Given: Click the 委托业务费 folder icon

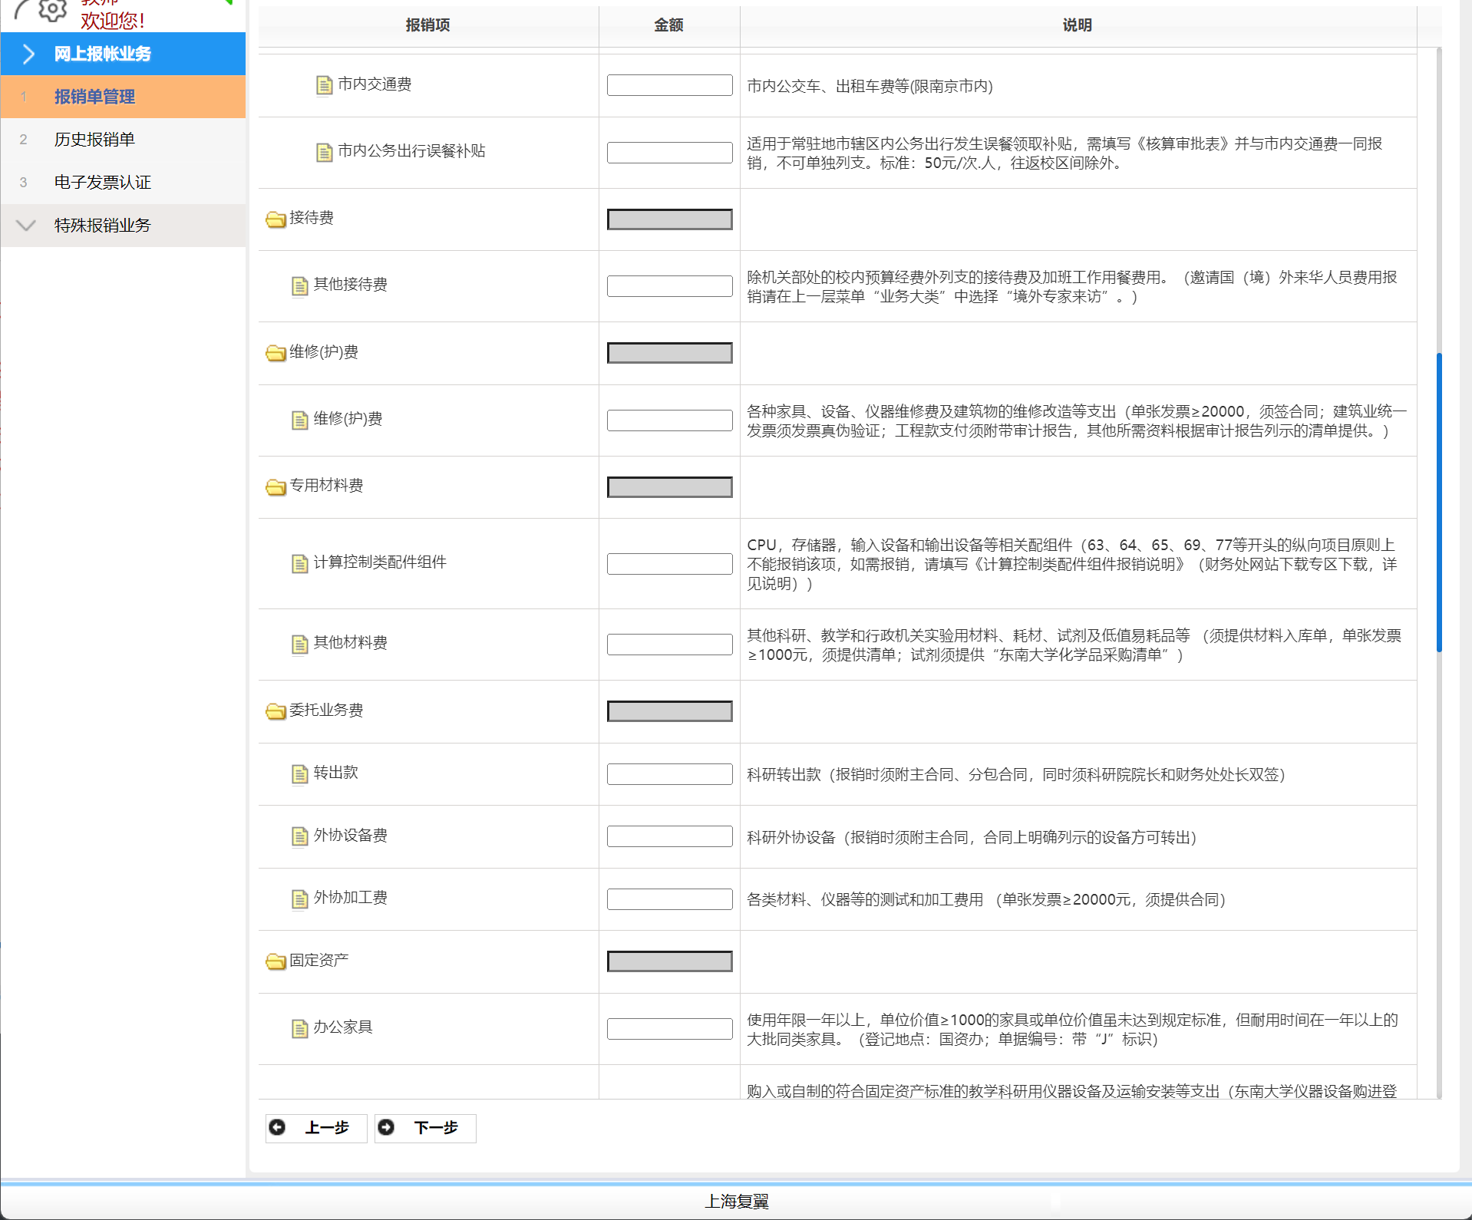Looking at the screenshot, I should pyautogui.click(x=276, y=711).
